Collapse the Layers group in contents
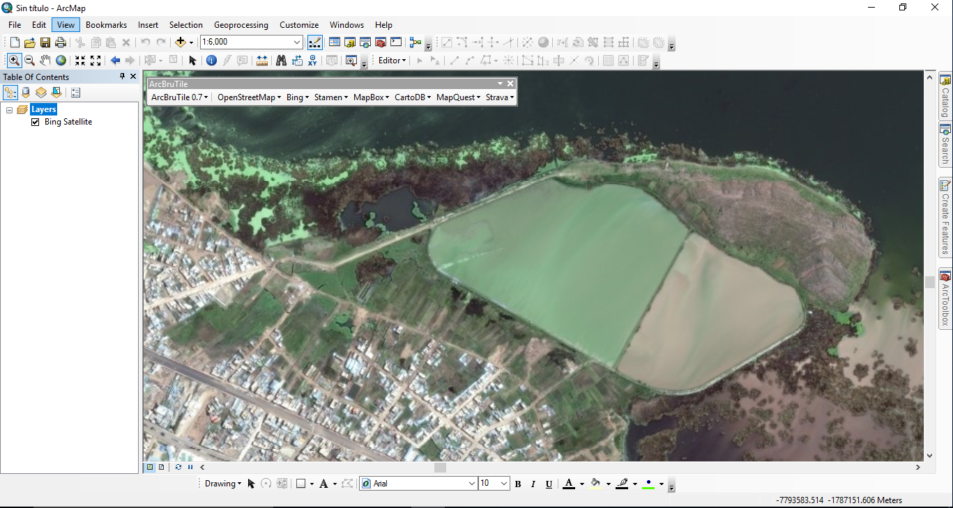Image resolution: width=953 pixels, height=508 pixels. click(x=10, y=110)
